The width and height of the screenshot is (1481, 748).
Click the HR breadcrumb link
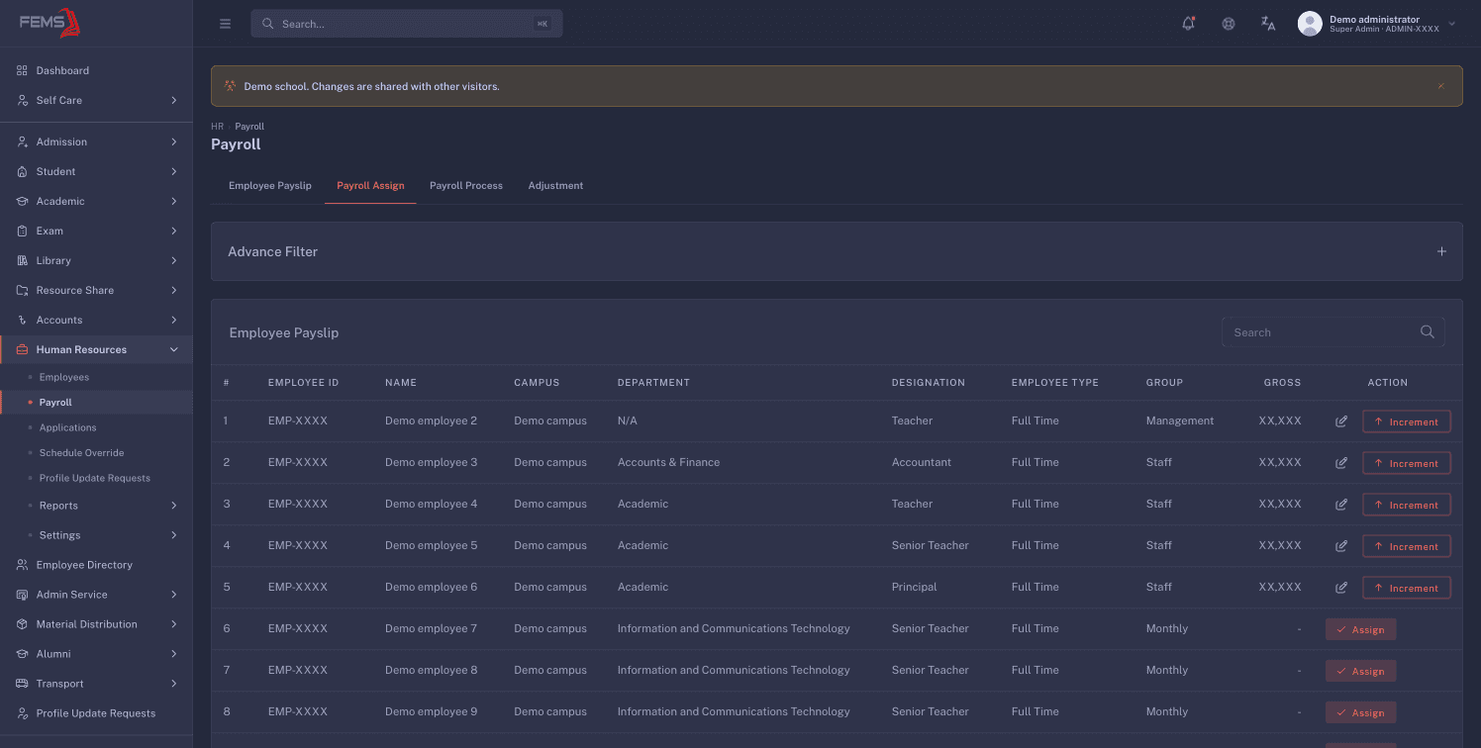tap(217, 127)
